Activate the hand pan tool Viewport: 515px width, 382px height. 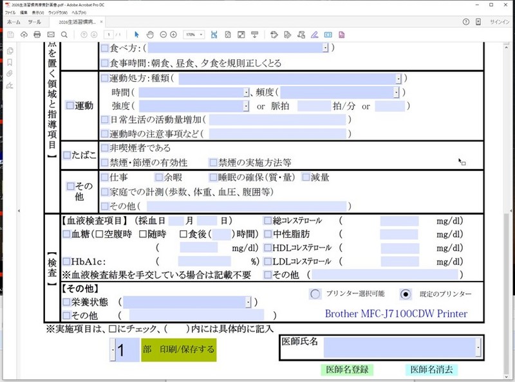(x=150, y=35)
